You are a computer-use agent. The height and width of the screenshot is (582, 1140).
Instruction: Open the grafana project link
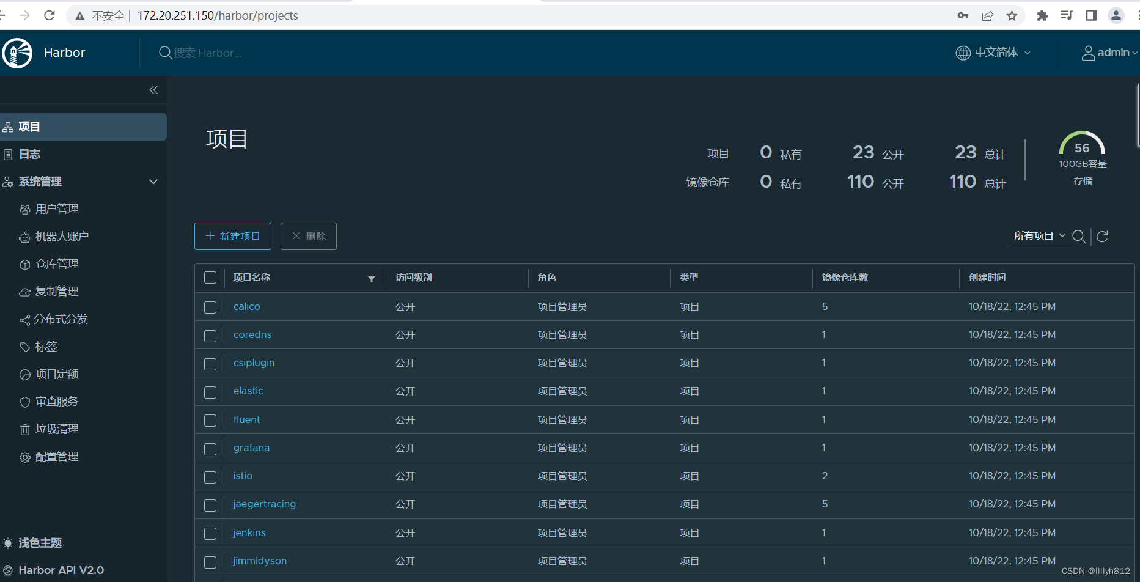point(251,448)
